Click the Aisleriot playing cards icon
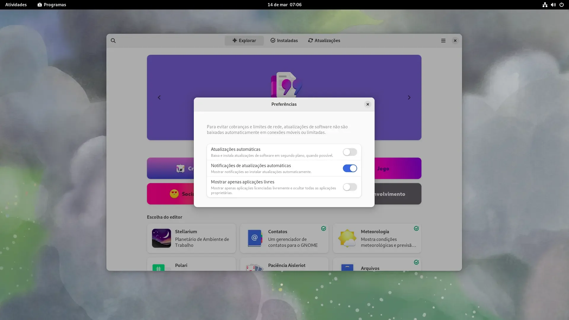Screen dimensions: 569x320 pyautogui.click(x=255, y=268)
